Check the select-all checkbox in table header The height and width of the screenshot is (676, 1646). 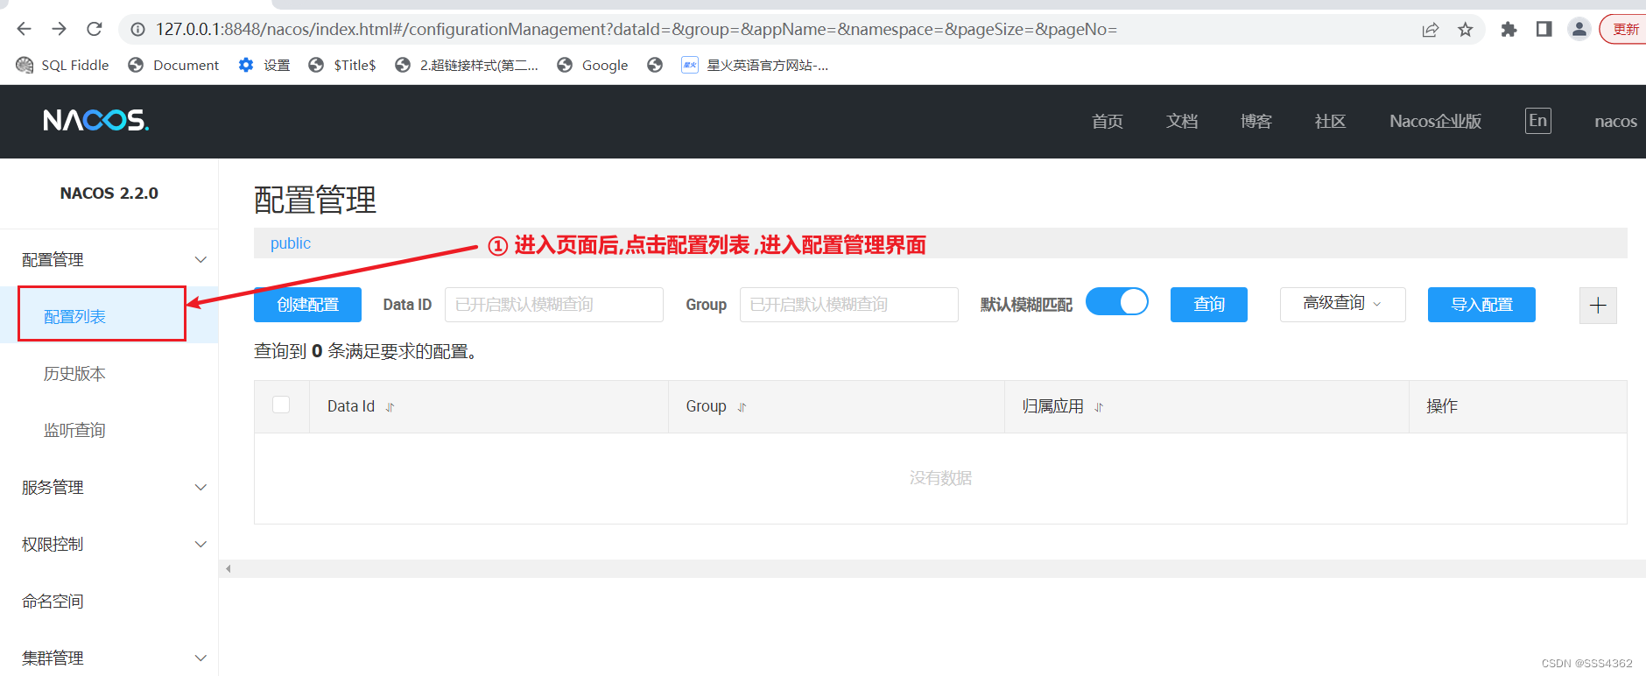click(x=281, y=405)
